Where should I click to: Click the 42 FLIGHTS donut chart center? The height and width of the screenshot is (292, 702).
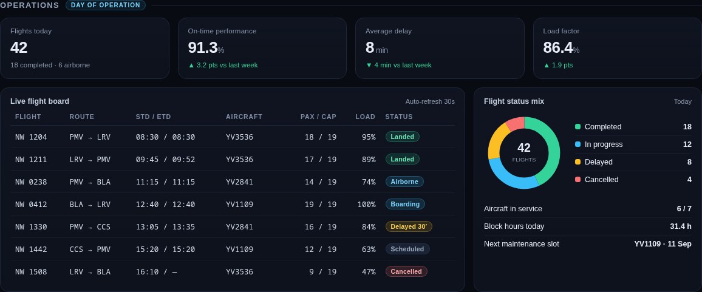coord(524,152)
